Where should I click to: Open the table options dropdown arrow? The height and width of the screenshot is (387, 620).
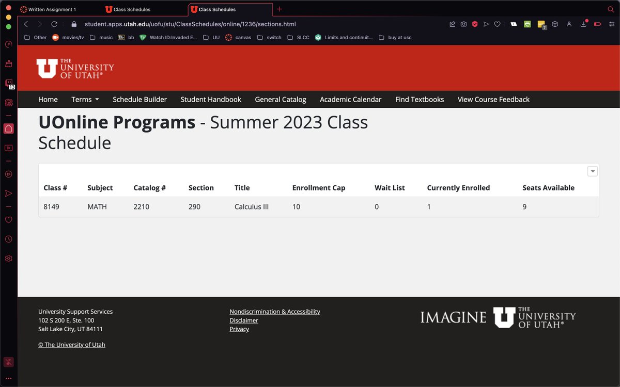(593, 171)
